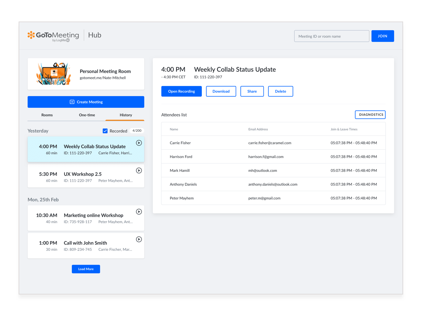421x316 pixels.
Task: Click Load More to show older meetings
Action: [86, 269]
